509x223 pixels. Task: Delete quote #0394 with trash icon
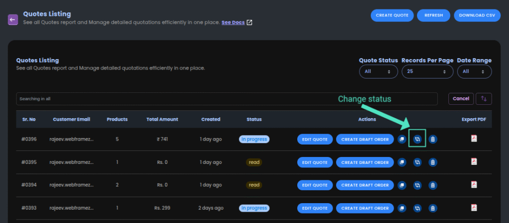pos(433,185)
